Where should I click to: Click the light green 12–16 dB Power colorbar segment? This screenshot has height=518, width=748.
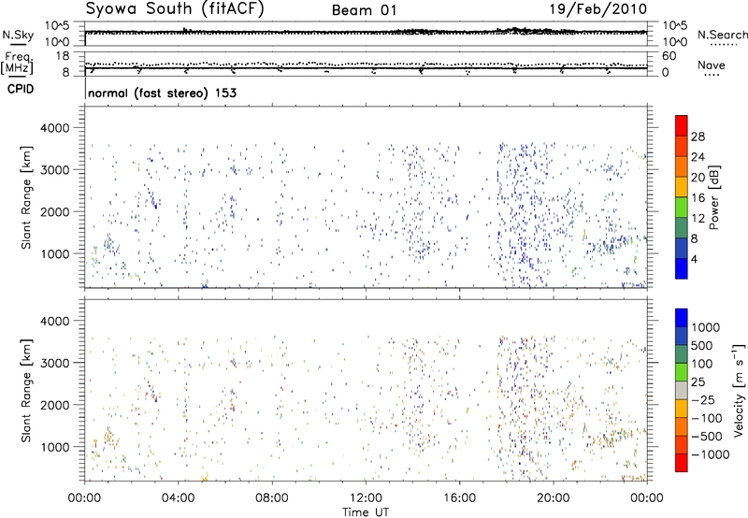682,208
